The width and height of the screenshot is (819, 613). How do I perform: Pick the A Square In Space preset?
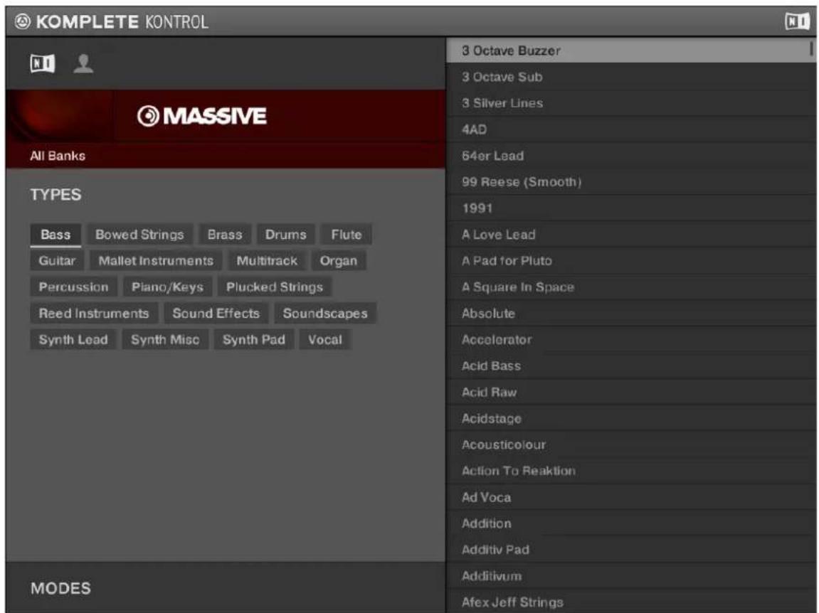pyautogui.click(x=631, y=287)
